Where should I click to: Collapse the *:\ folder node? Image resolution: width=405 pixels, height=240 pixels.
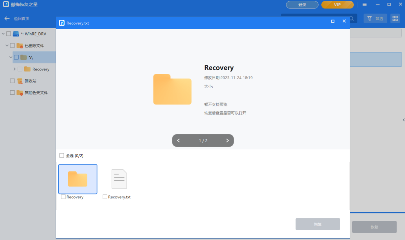click(x=10, y=57)
